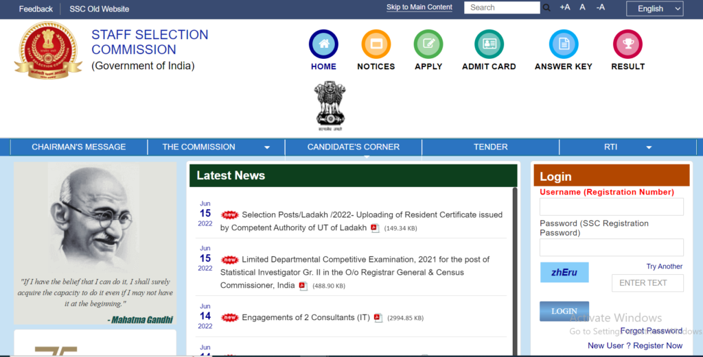
Task: Open PDF icon for Engagements of 2 Consultants
Action: coord(378,318)
